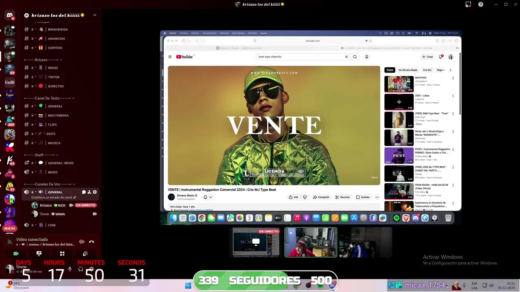Like the VENTE video thumbs up
Screen dimensions: 520x292
coord(293,197)
